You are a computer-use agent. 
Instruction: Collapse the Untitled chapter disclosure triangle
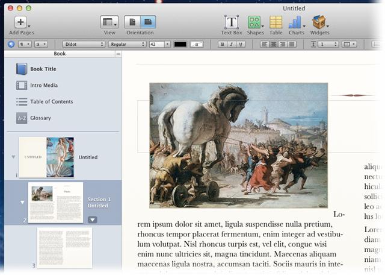point(13,157)
